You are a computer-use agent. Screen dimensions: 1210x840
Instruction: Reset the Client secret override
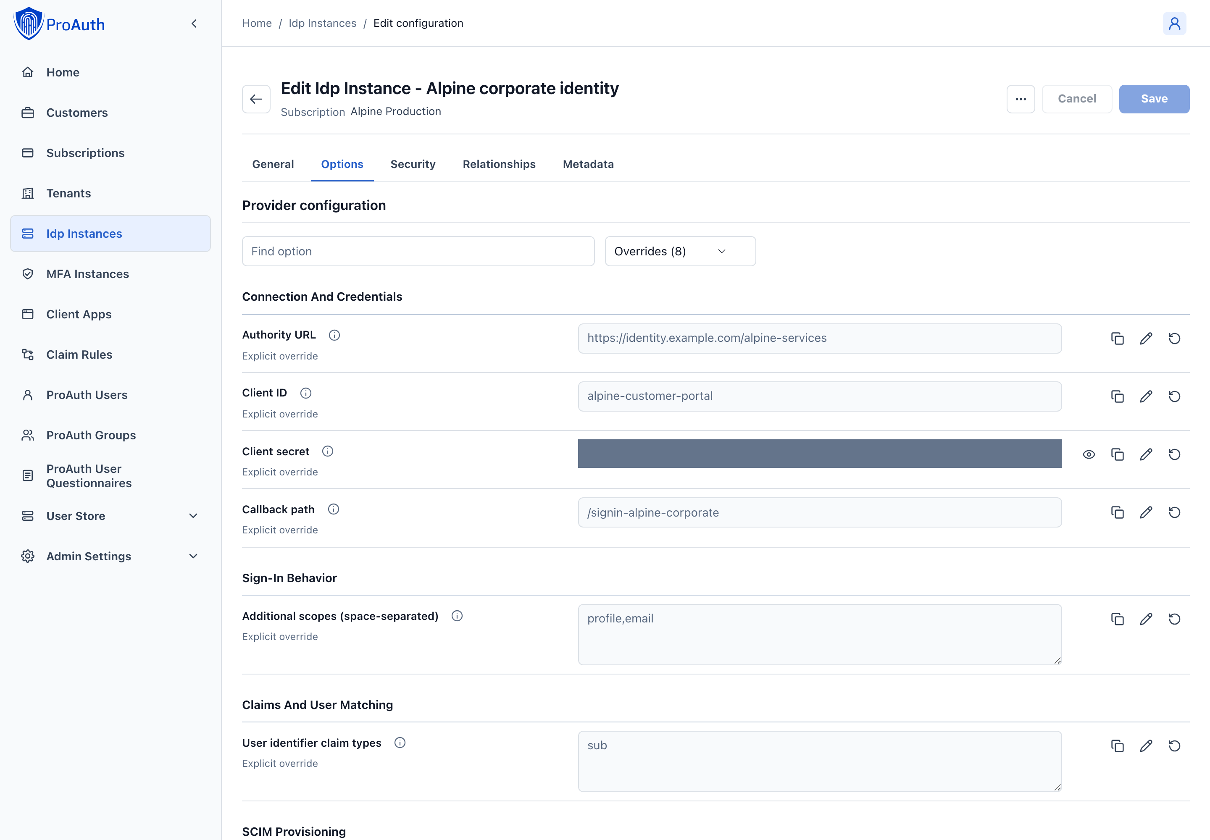(1174, 454)
